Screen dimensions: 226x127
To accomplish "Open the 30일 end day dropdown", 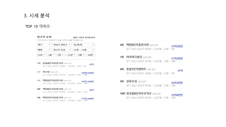I will click(91, 55).
